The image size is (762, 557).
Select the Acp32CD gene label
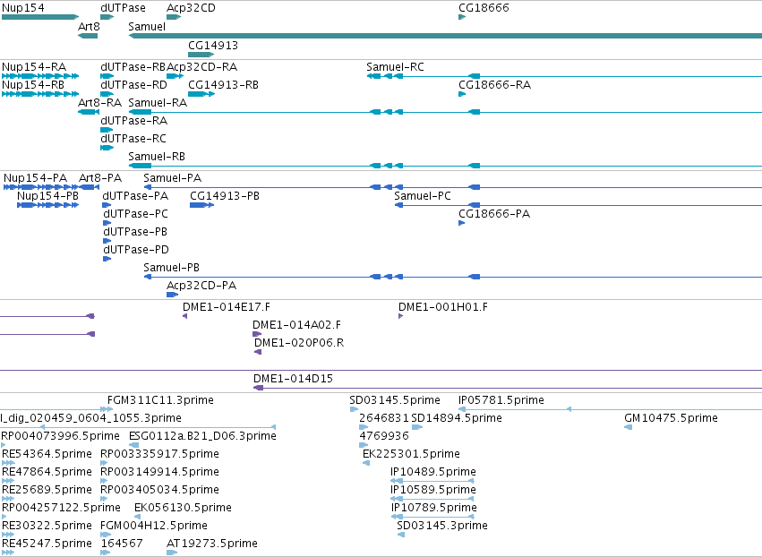(191, 8)
